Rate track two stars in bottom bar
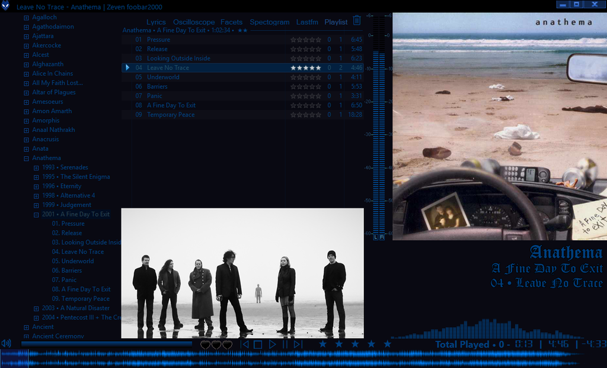This screenshot has width=607, height=368. click(338, 344)
